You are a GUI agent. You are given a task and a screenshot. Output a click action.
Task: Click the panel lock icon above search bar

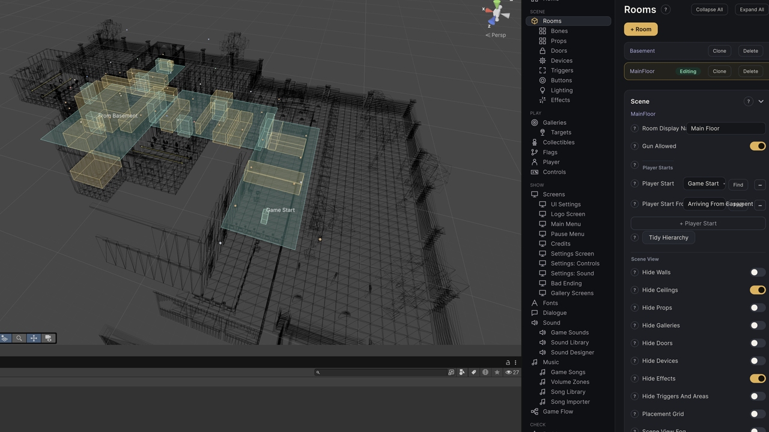[508, 362]
